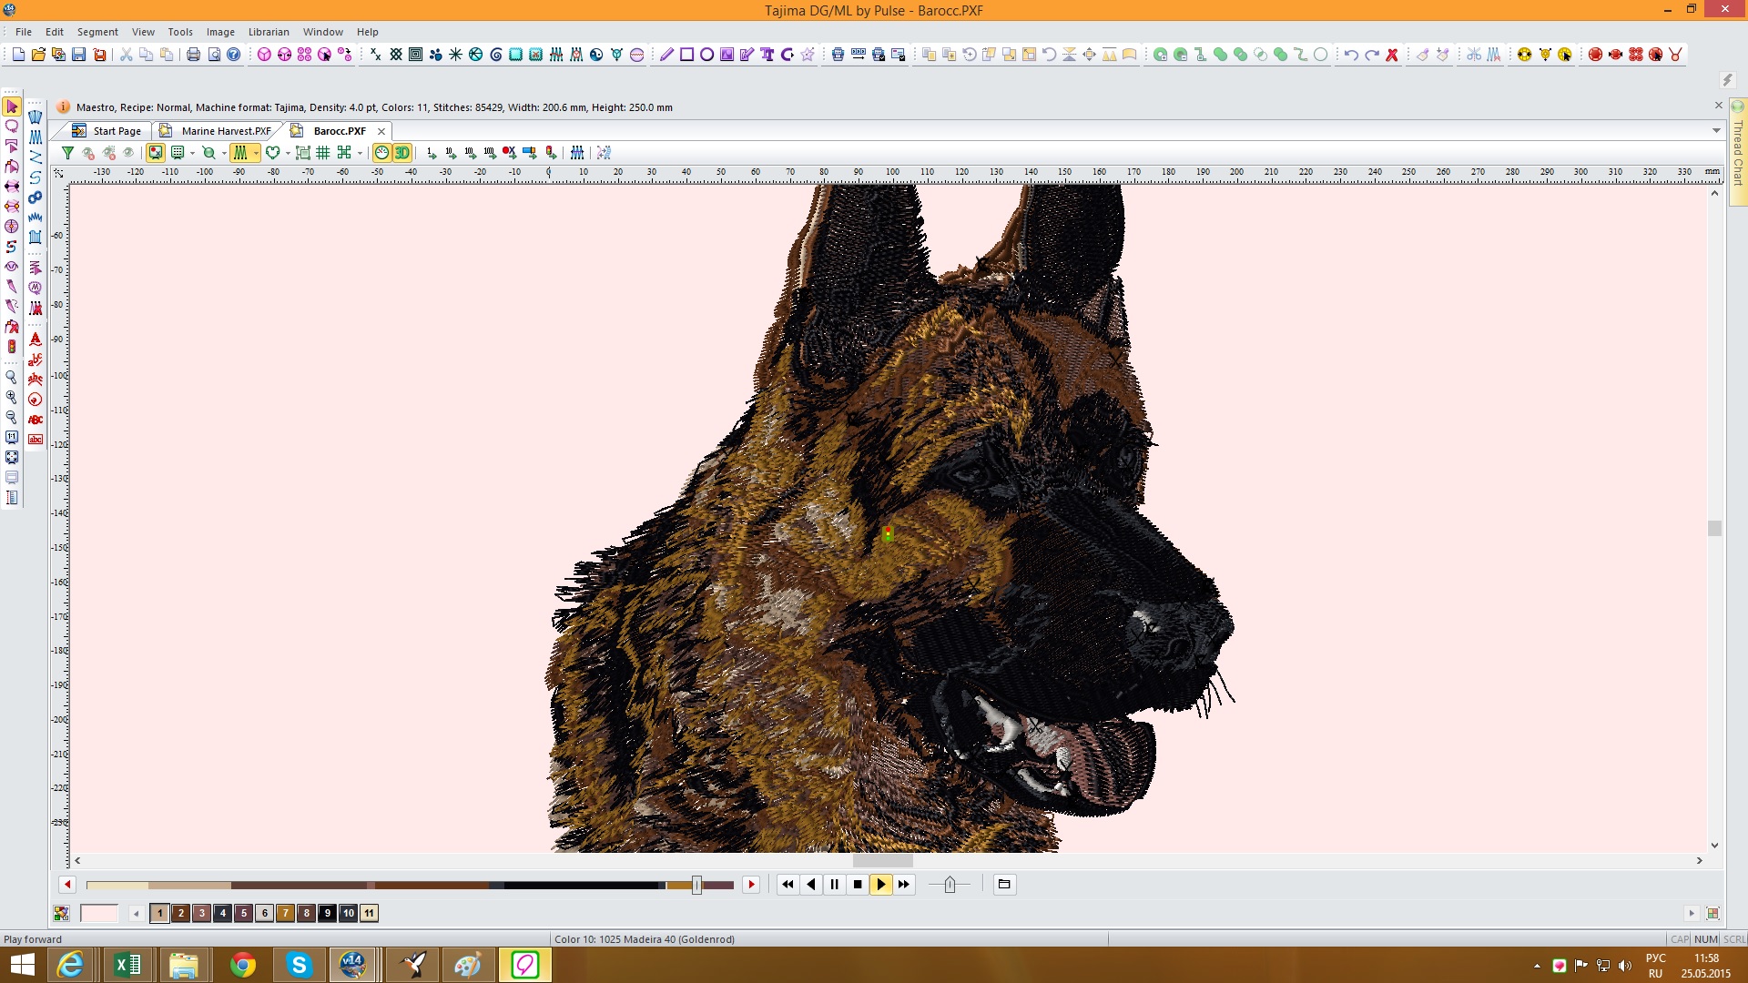
Task: Select thread color swatch 7
Action: pos(285,913)
